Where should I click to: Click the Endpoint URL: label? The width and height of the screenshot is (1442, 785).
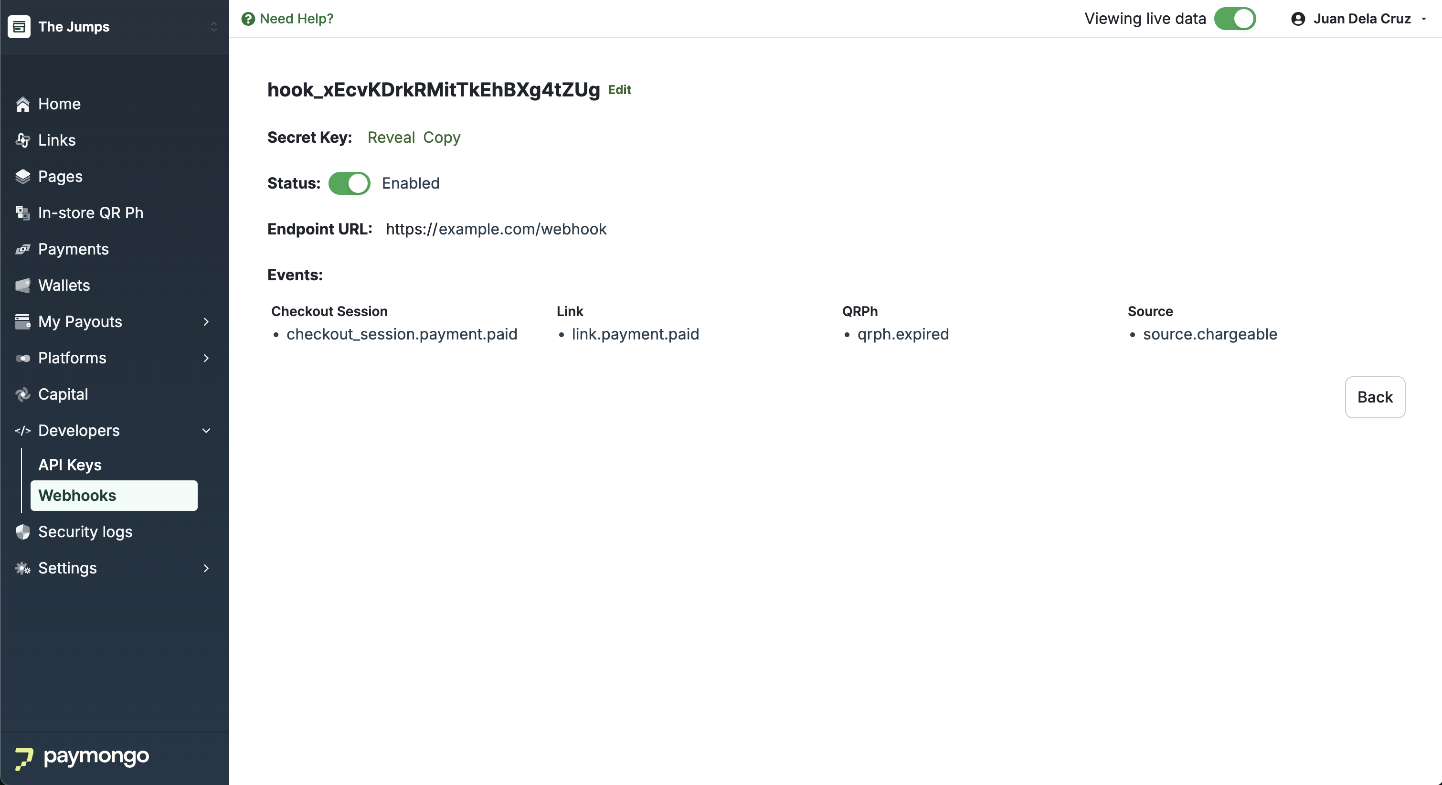tap(319, 229)
